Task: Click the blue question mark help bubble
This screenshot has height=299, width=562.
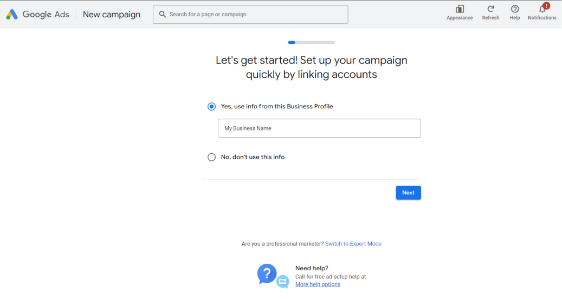Action: [267, 274]
